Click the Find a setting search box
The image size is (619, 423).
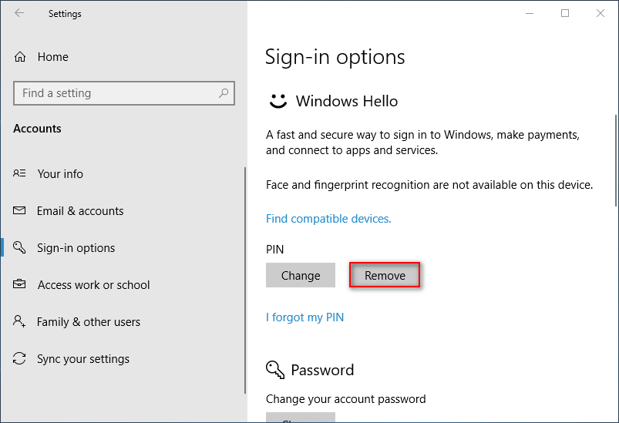point(116,93)
